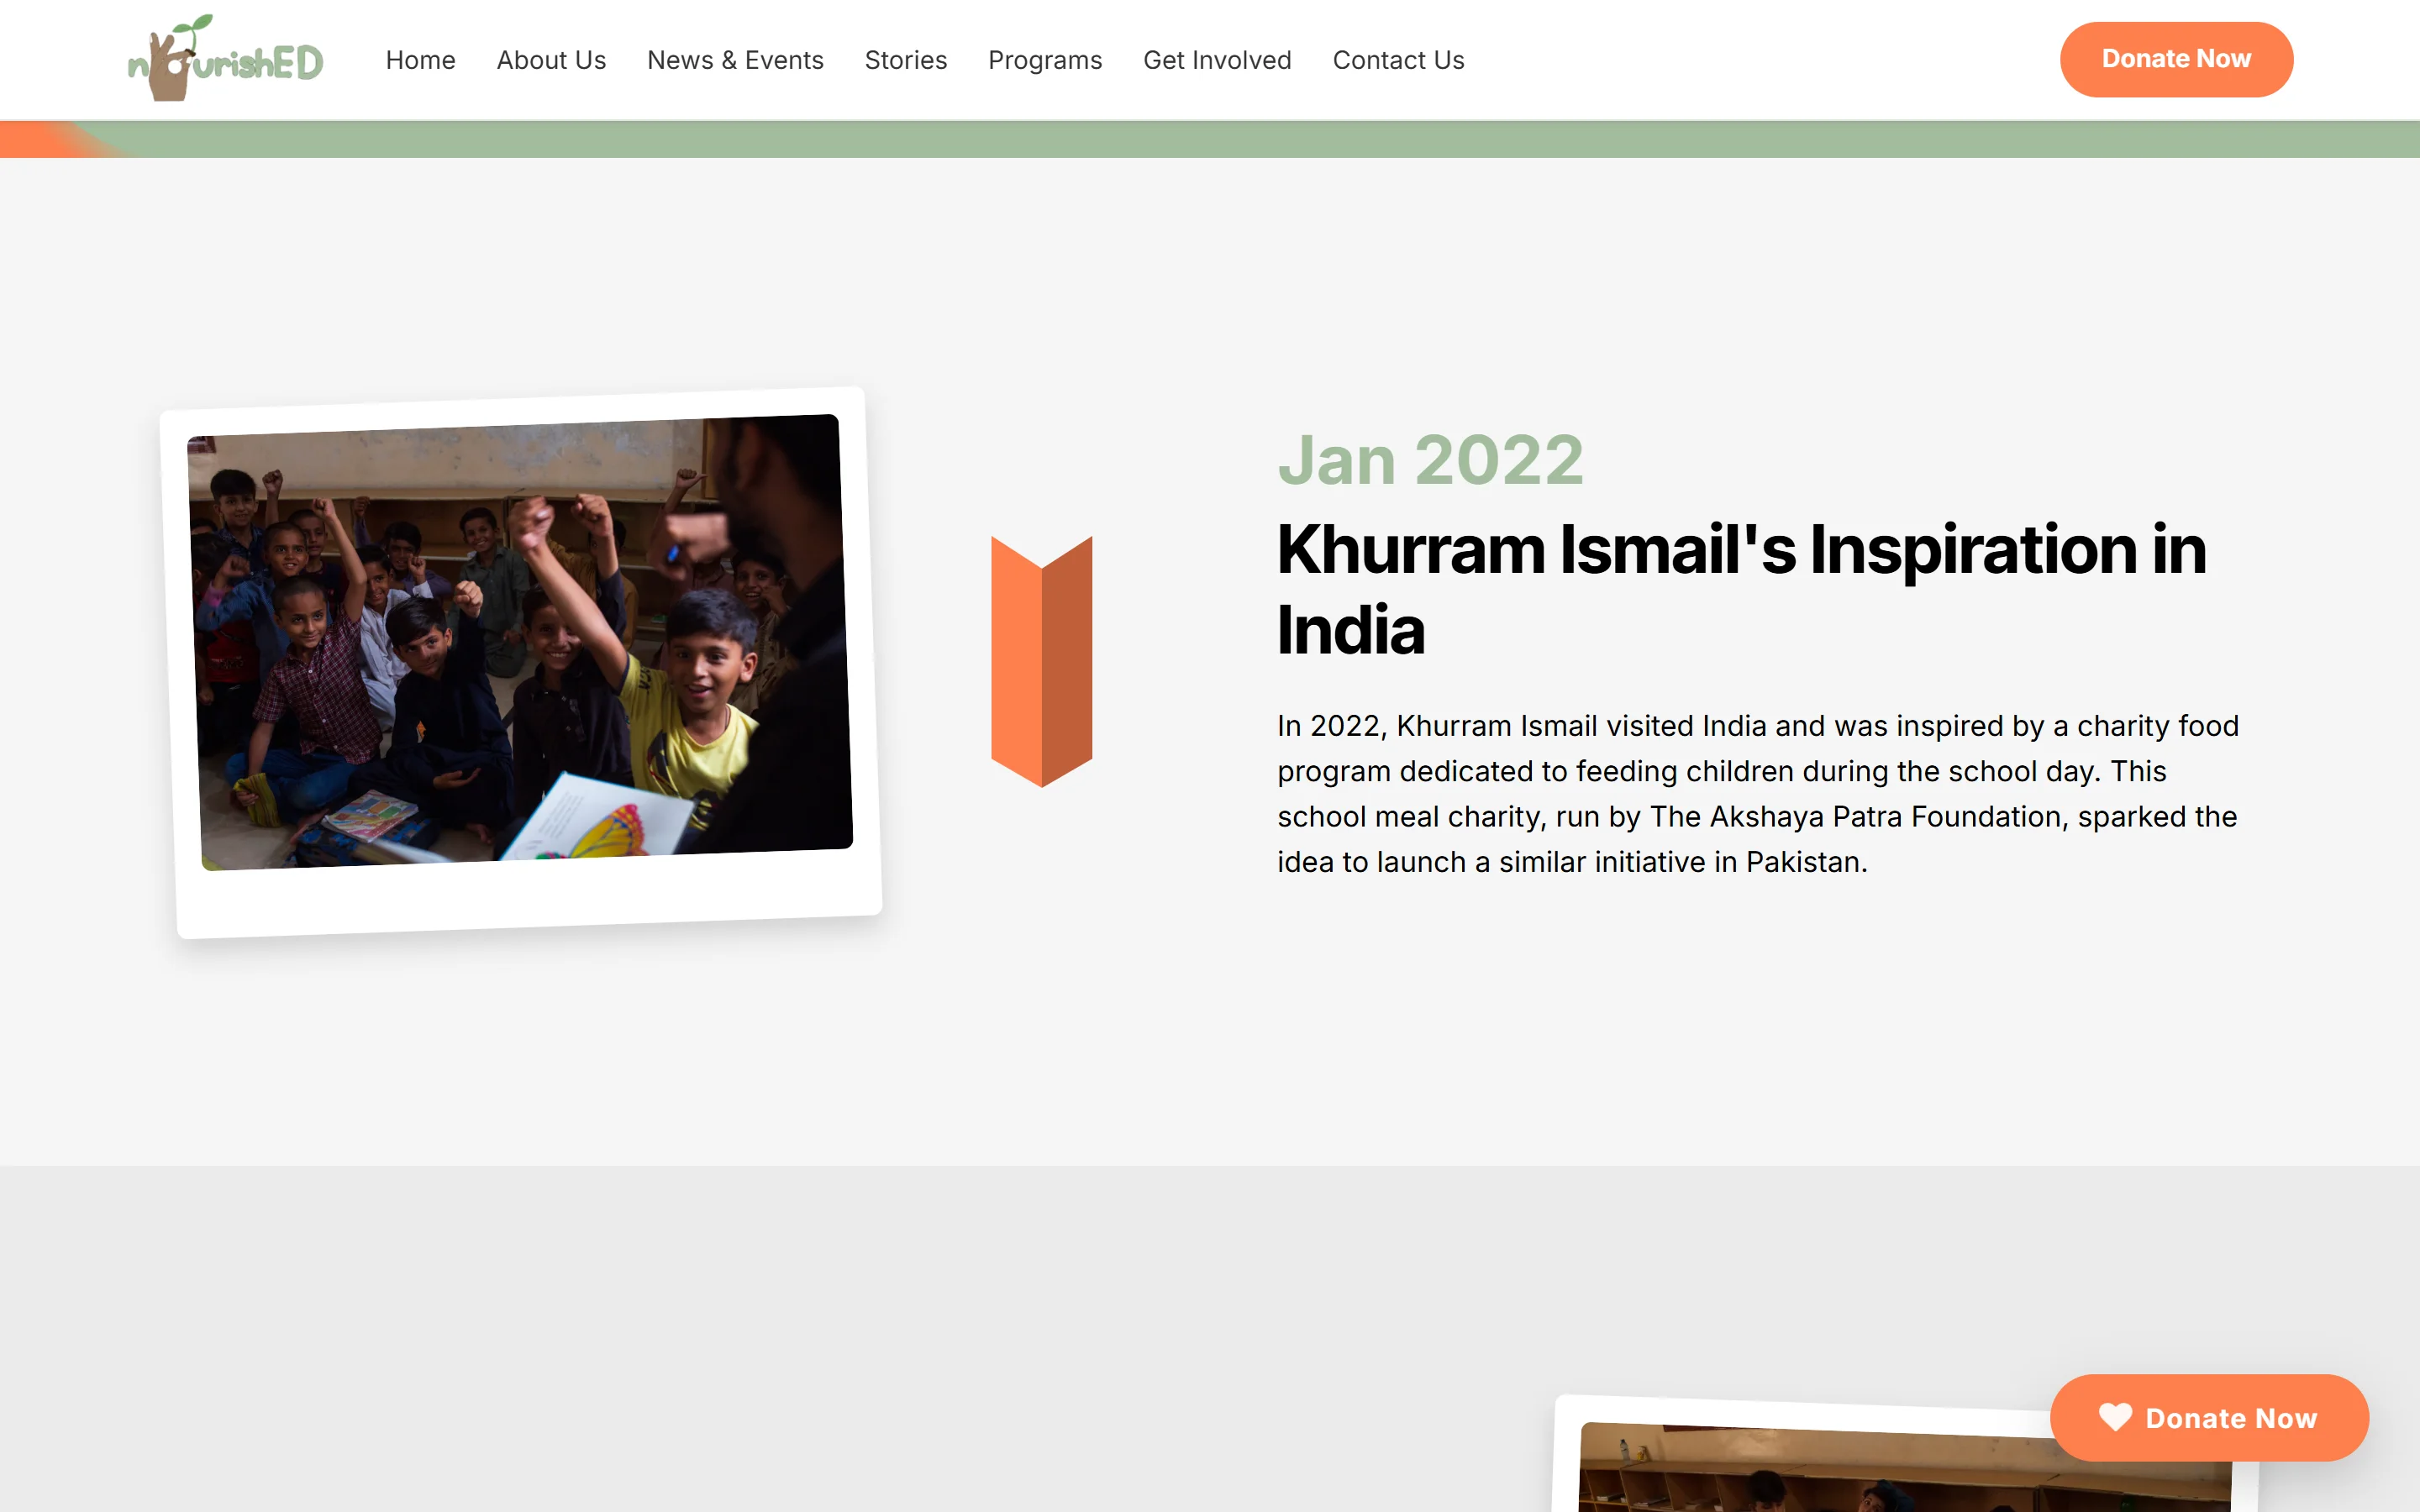Open News & Events section
Viewport: 2420px width, 1512px height.
735,60
